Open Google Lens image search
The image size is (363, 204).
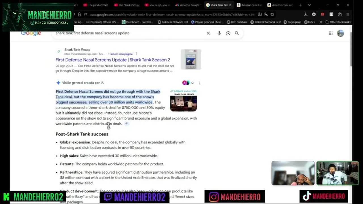(228, 33)
